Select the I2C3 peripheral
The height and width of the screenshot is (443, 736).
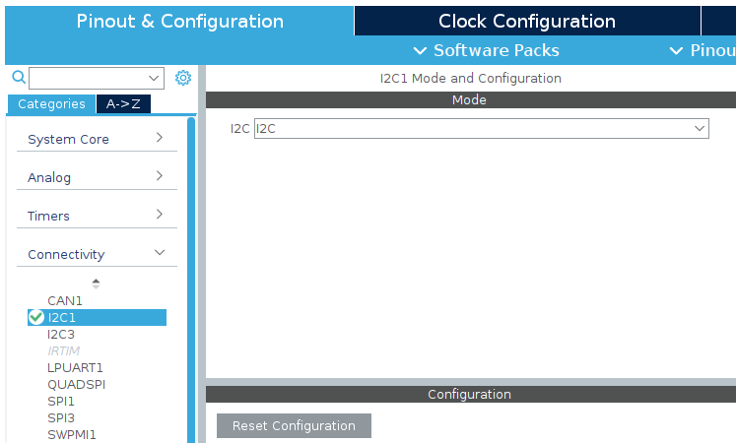61,335
